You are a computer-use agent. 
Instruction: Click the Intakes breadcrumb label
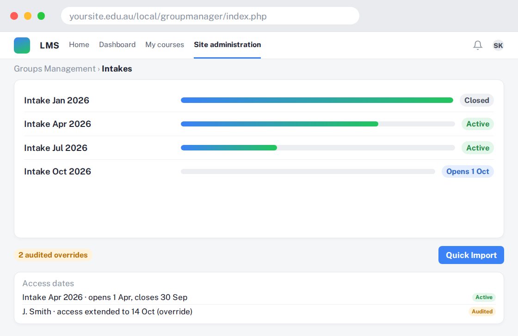(x=117, y=69)
